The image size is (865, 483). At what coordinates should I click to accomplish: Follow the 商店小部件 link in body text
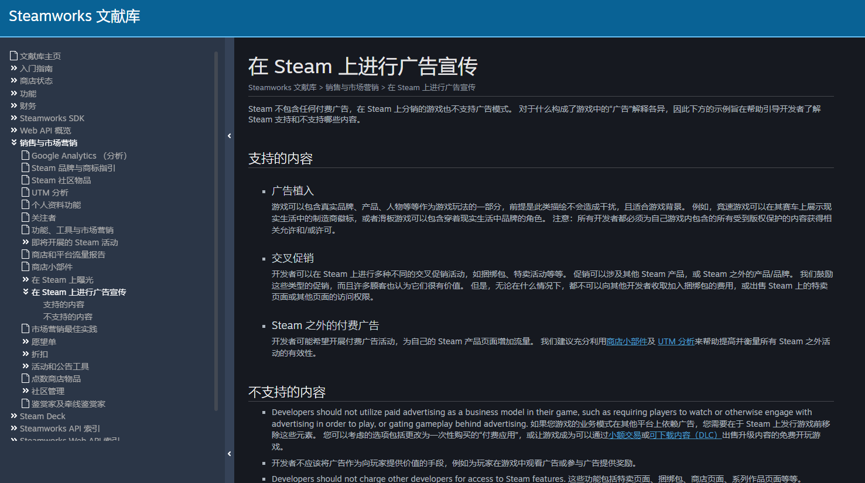(x=627, y=341)
